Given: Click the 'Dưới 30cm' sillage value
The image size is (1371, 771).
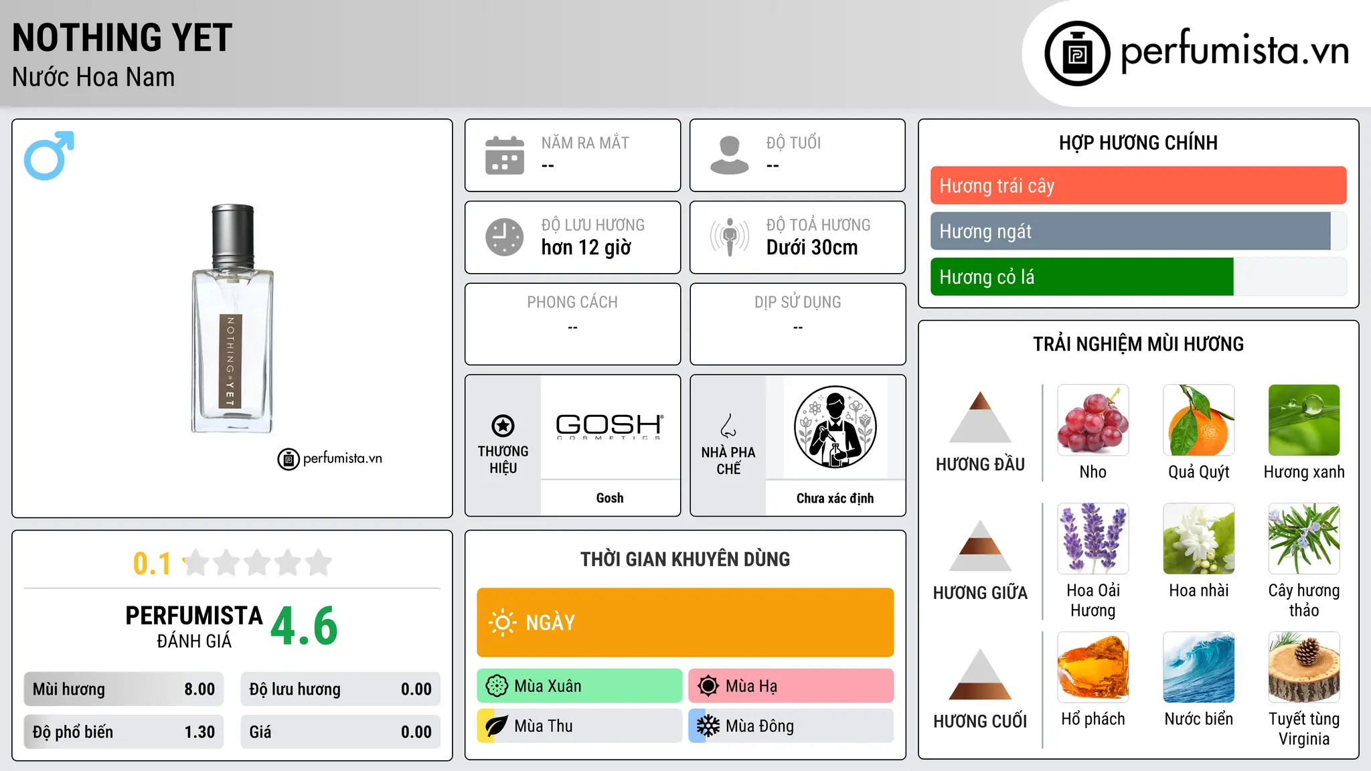Looking at the screenshot, I should click(812, 248).
